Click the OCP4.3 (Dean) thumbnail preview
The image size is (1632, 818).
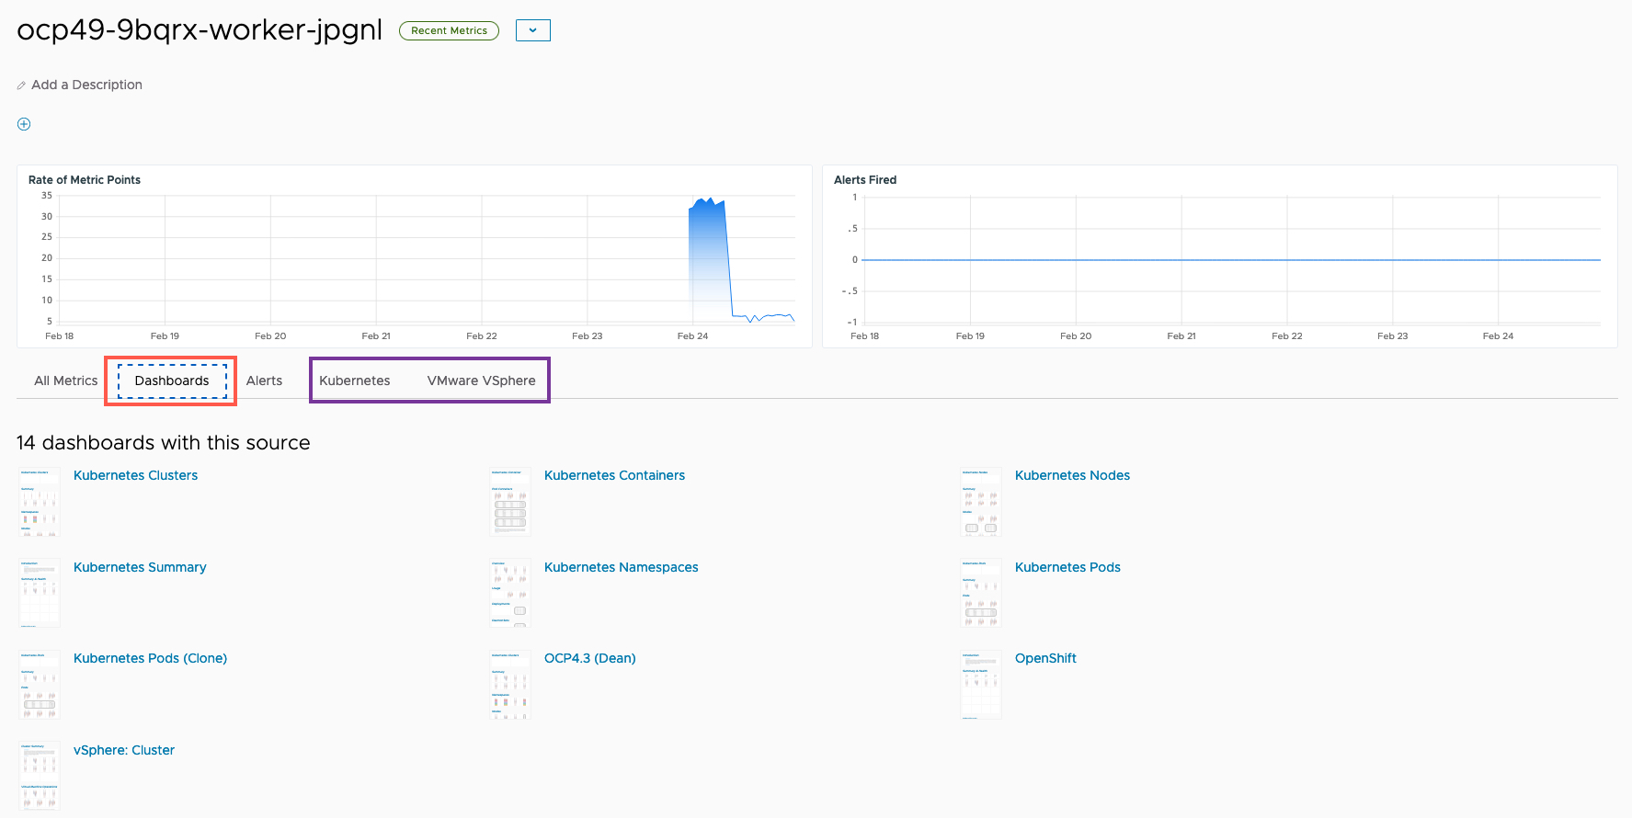pos(510,685)
